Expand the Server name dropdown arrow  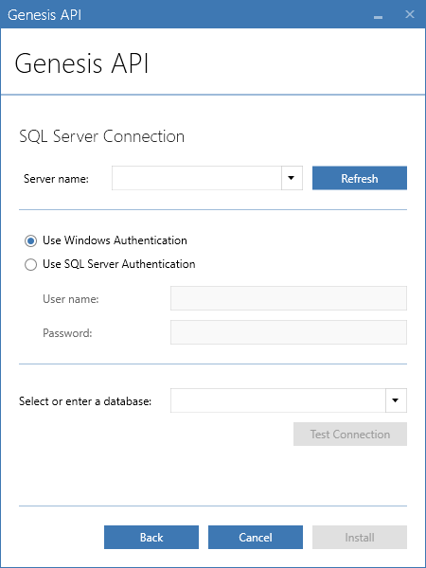(292, 178)
